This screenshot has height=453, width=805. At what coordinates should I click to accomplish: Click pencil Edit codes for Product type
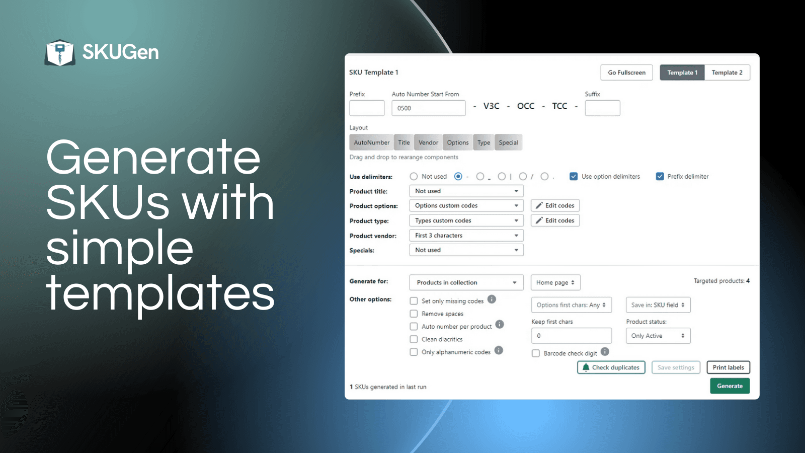tap(555, 220)
